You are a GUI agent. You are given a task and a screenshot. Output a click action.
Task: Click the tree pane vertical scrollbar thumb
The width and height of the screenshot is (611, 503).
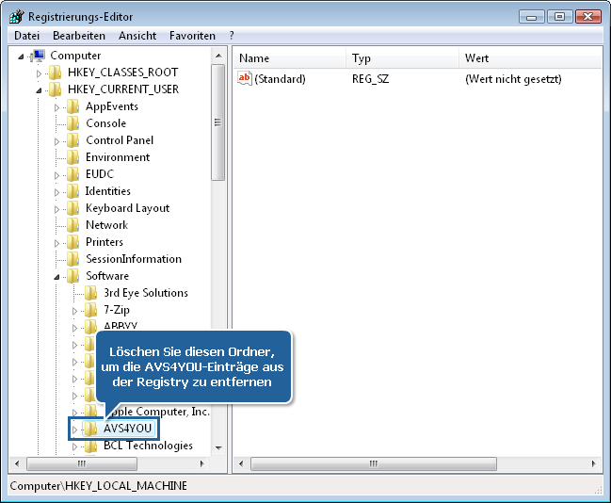pyautogui.click(x=218, y=122)
